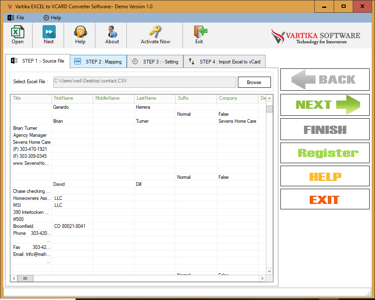Select the (P) 303-470-1921 cell
This screenshot has width=375, height=300.
click(x=31, y=149)
